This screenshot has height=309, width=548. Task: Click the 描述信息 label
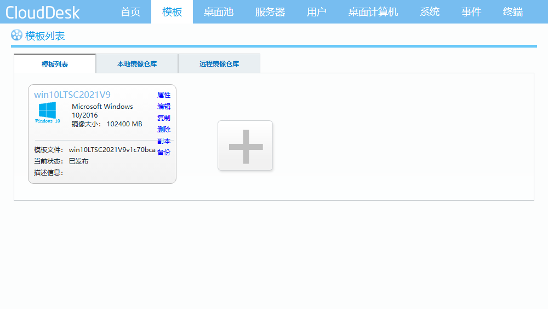click(49, 173)
